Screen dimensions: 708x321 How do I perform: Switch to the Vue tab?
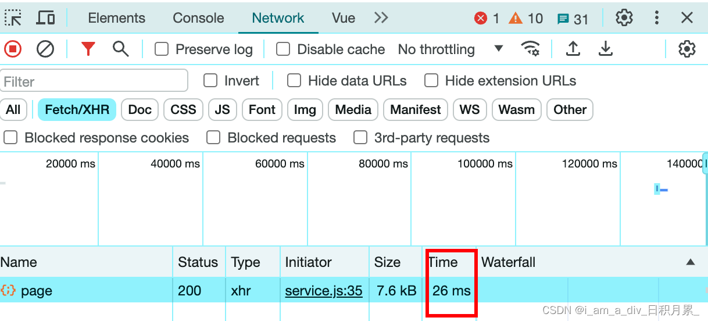[344, 18]
